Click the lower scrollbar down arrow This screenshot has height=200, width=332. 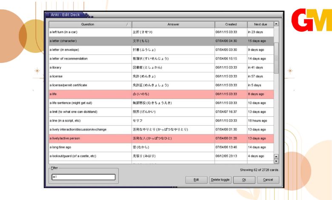[x=276, y=161]
